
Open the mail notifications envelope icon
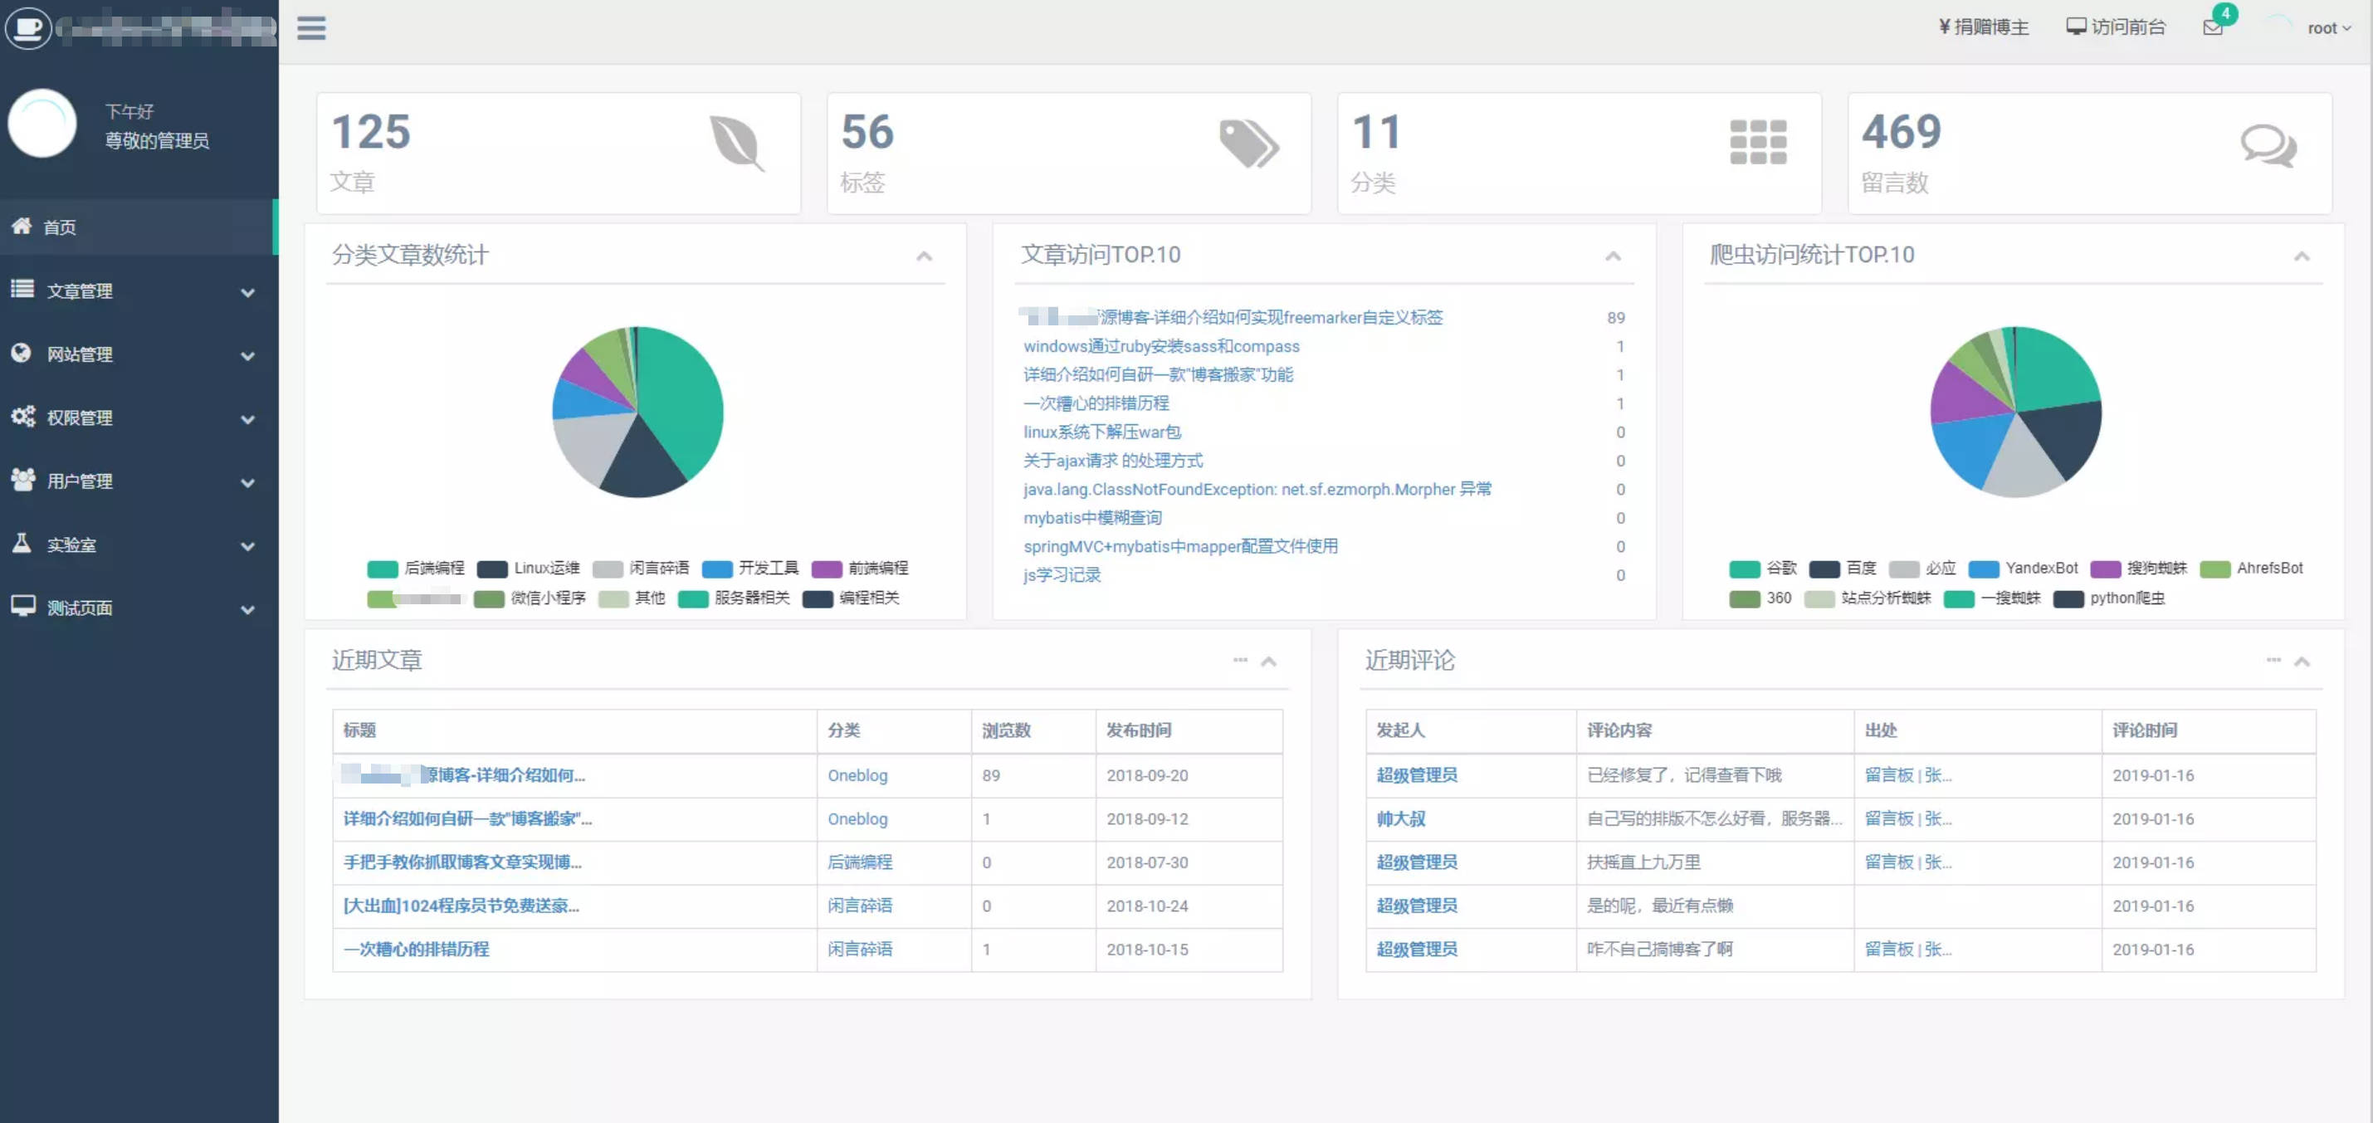pyautogui.click(x=2213, y=27)
